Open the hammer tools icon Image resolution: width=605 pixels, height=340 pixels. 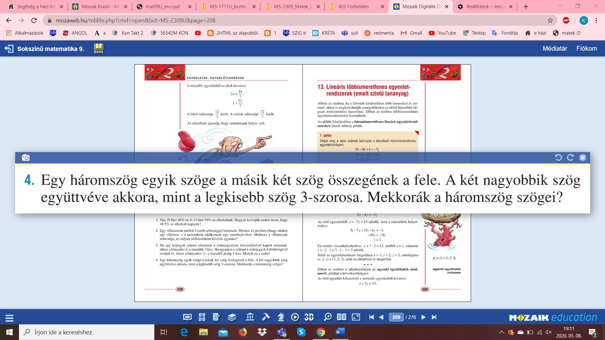(x=266, y=317)
